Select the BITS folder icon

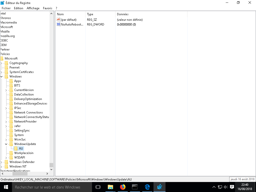click(11, 85)
